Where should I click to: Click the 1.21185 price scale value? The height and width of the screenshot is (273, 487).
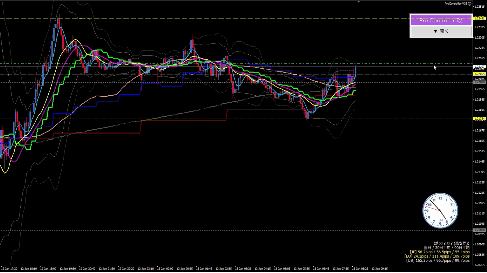pyautogui.click(x=479, y=203)
